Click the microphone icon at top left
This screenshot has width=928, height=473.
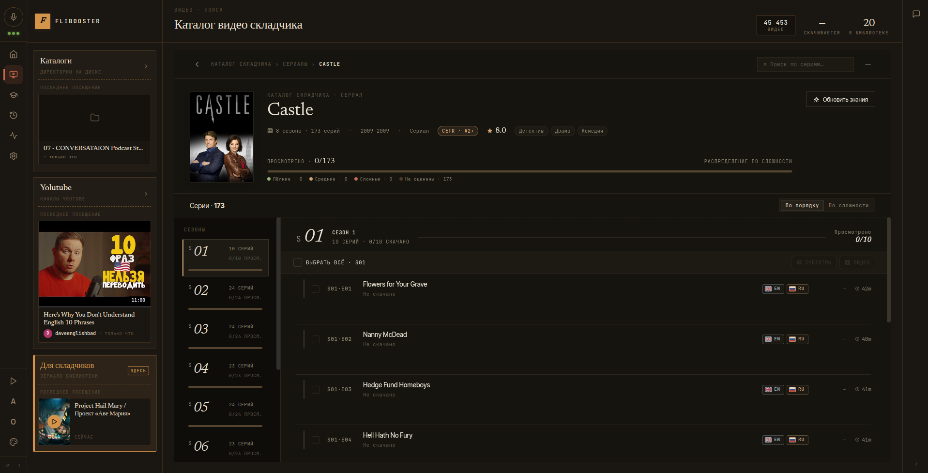(x=14, y=17)
